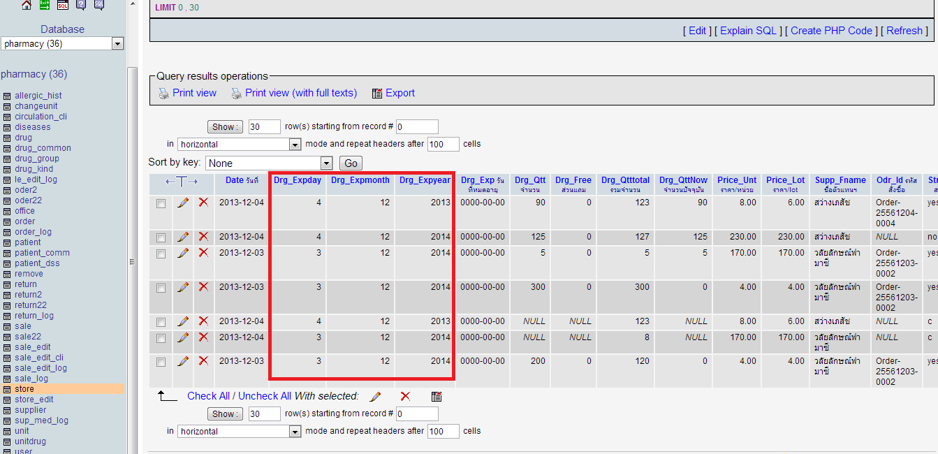This screenshot has height=454, width=938.
Task: Open the question-mark documentation icon
Action: (x=81, y=4)
